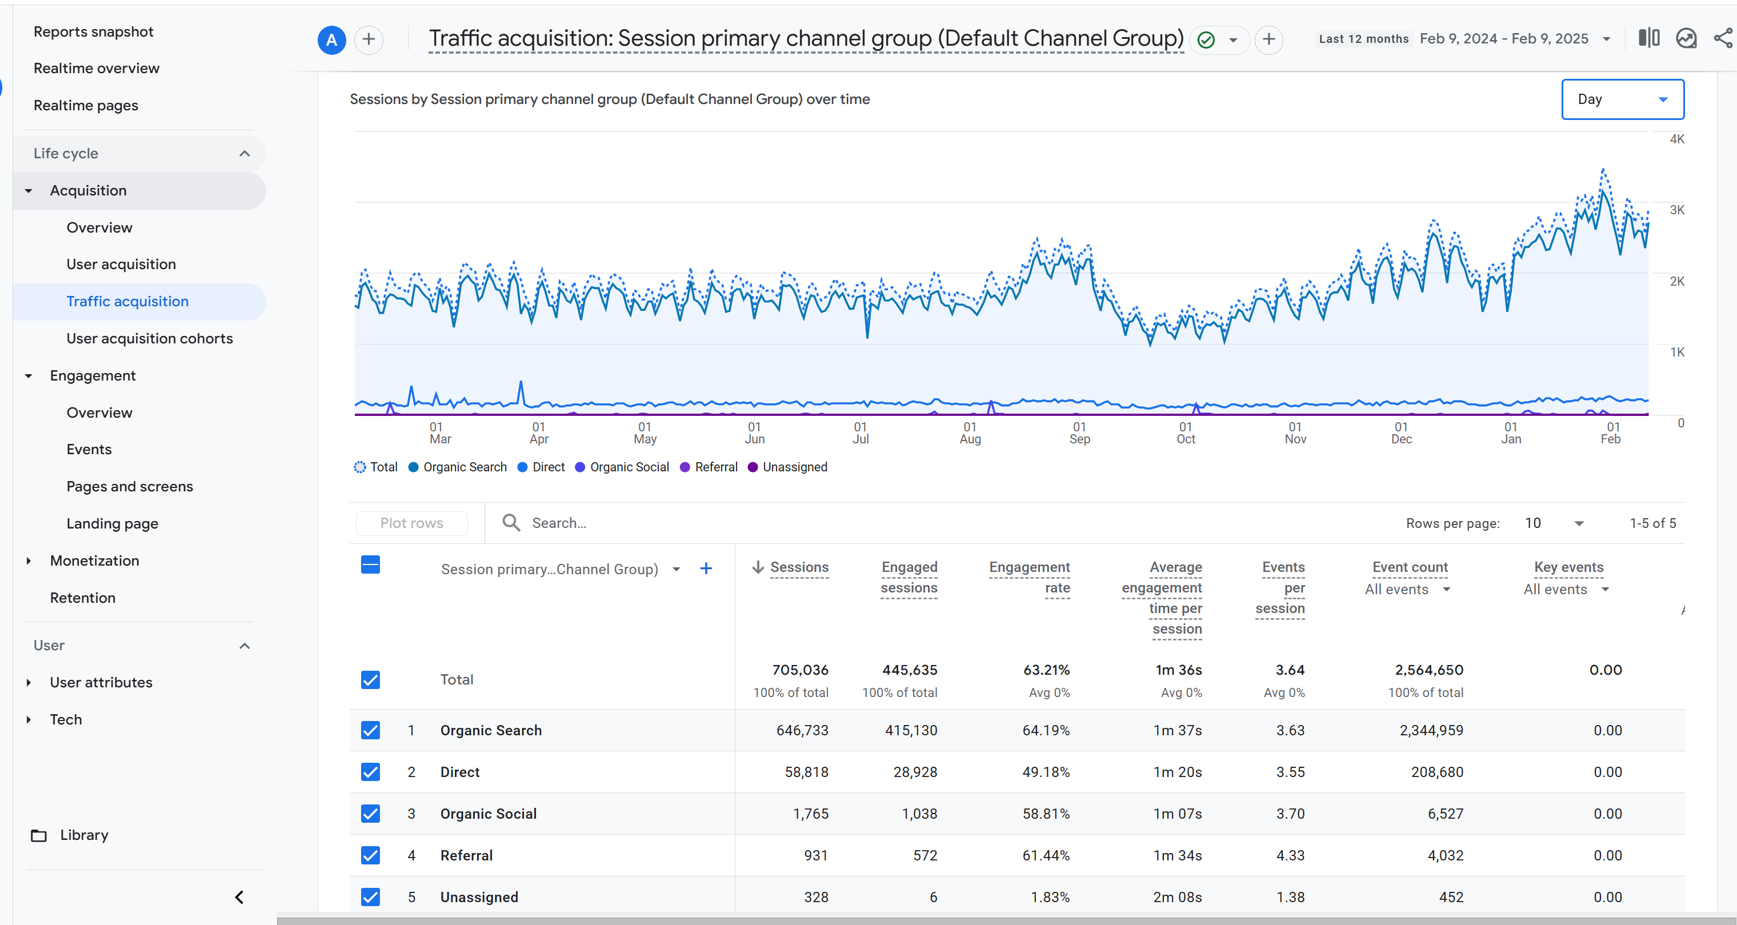Open Acquisition Overview link
1737x925 pixels.
tap(99, 228)
